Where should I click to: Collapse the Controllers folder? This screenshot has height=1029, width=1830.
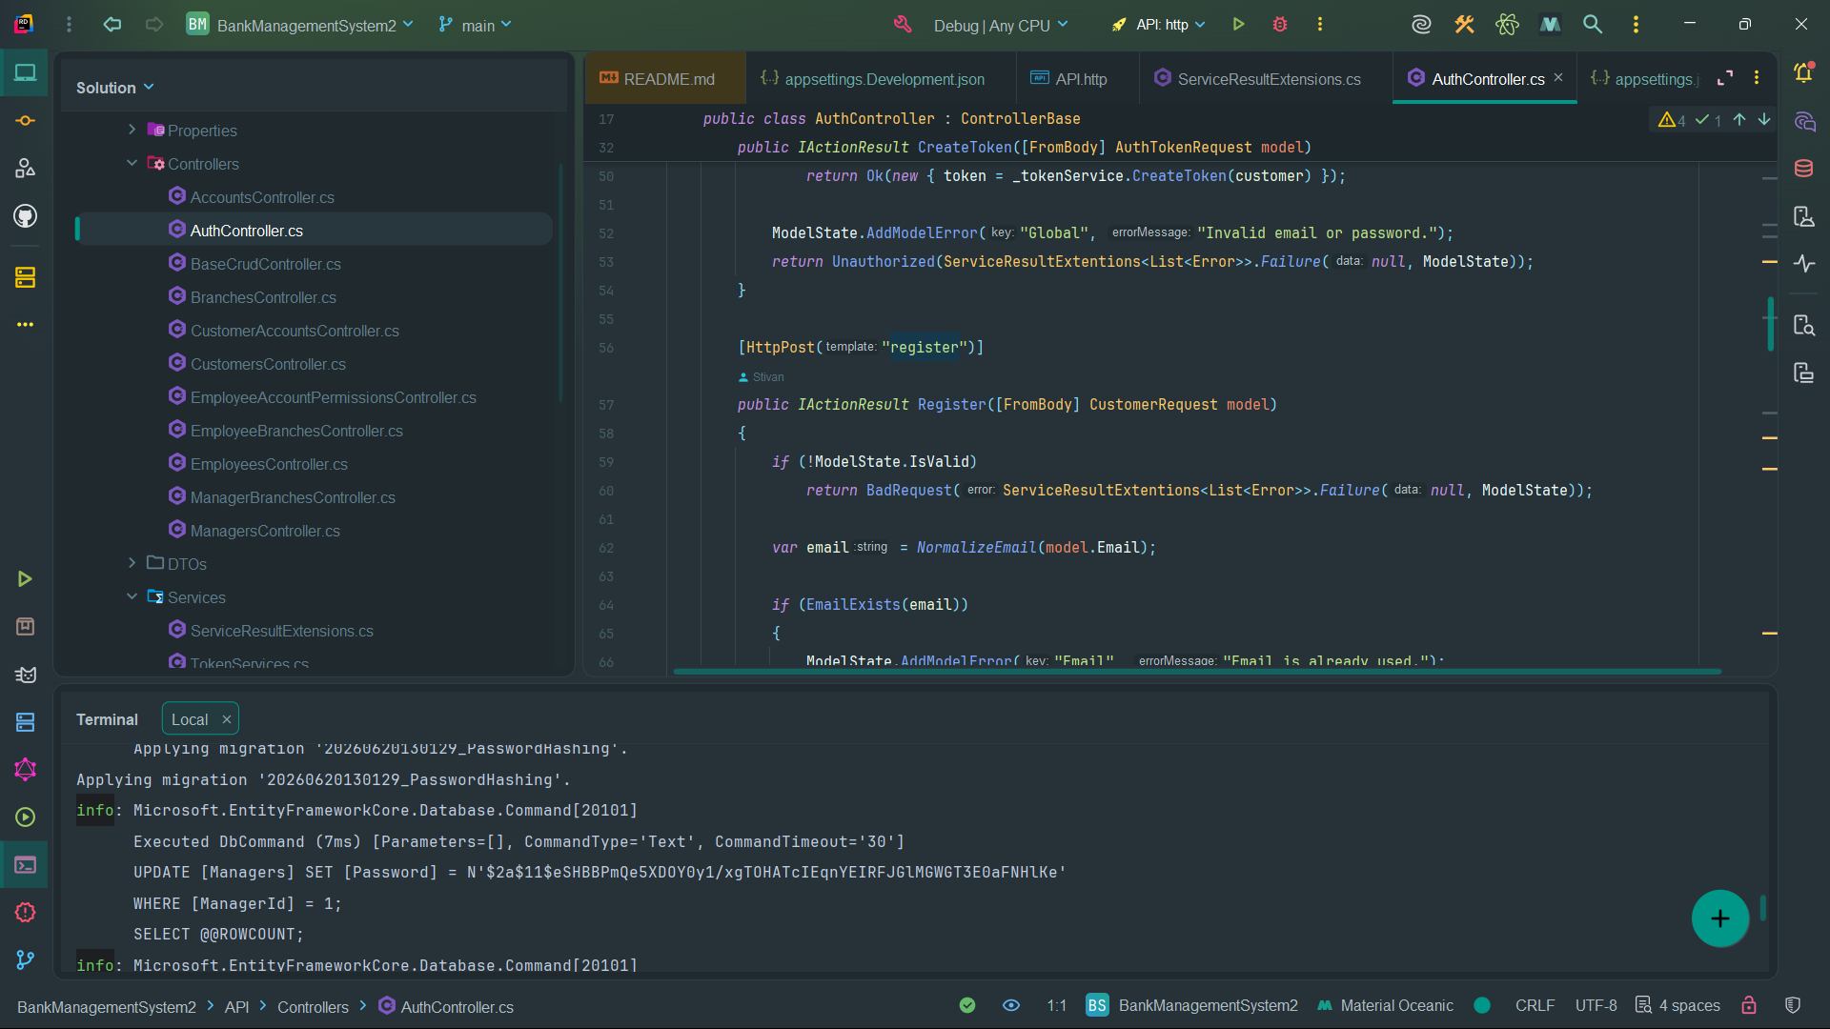pyautogui.click(x=132, y=163)
